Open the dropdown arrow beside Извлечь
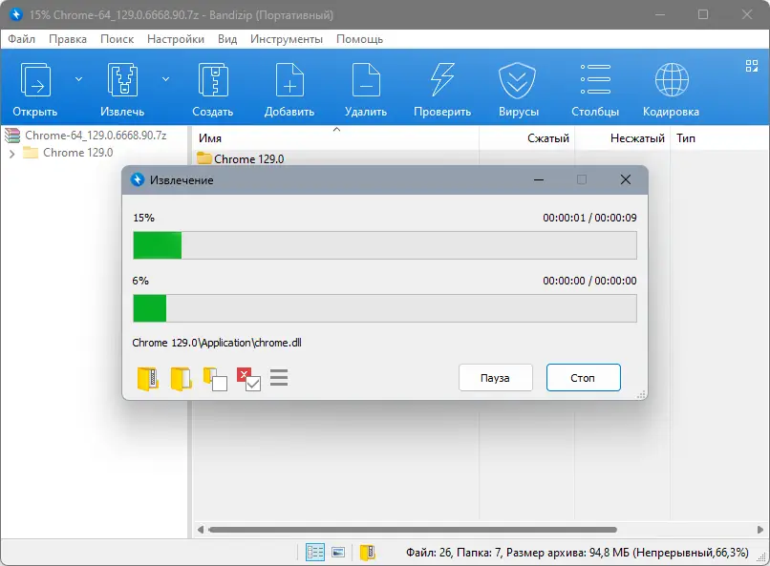 coord(166,79)
